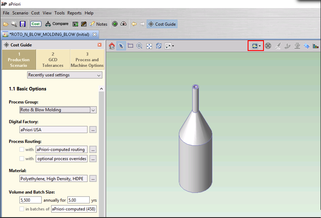Close the ROTO_N_BLOW_MOLDING_BLOW tab
The height and width of the screenshot is (218, 321).
tap(94, 35)
